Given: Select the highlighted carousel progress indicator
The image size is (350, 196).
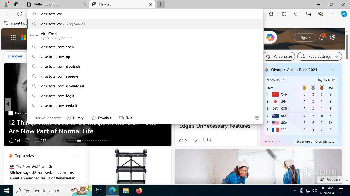Looking at the screenshot, I should 79,141.
